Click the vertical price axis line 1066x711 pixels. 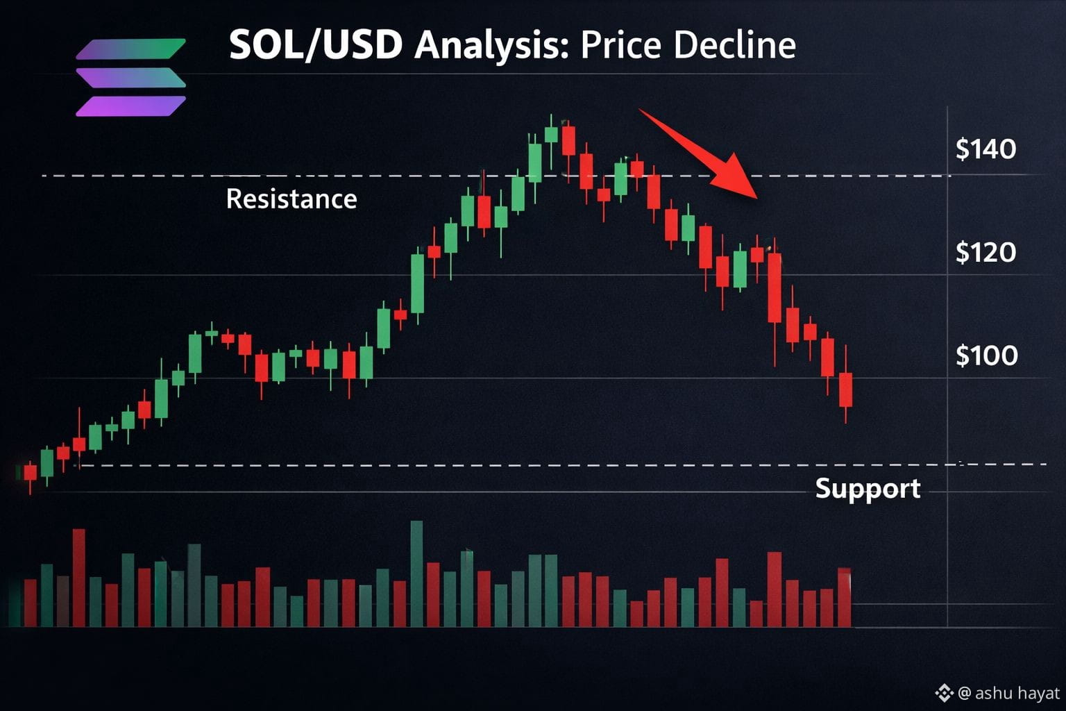pos(947,367)
